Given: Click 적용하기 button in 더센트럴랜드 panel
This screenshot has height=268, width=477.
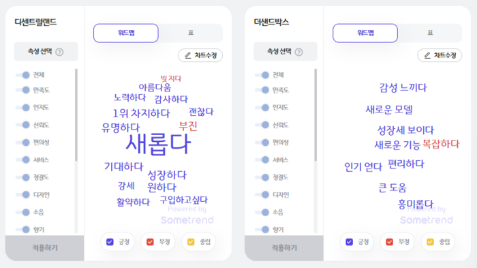Looking at the screenshot, I should (45, 248).
